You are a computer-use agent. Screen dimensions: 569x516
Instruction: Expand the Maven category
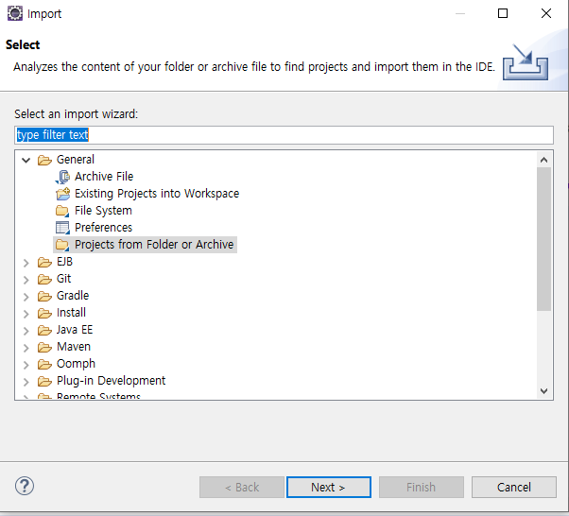pos(26,348)
